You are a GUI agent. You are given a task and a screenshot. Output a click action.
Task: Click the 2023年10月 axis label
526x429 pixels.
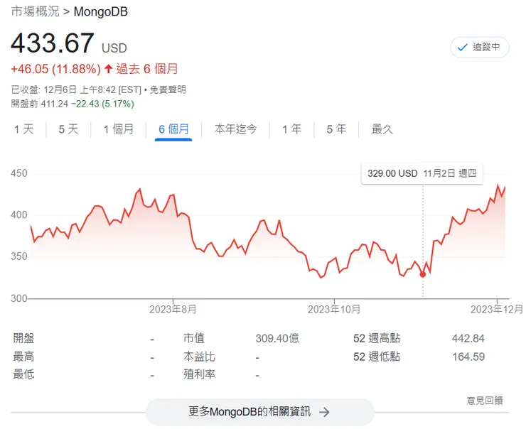click(x=334, y=310)
